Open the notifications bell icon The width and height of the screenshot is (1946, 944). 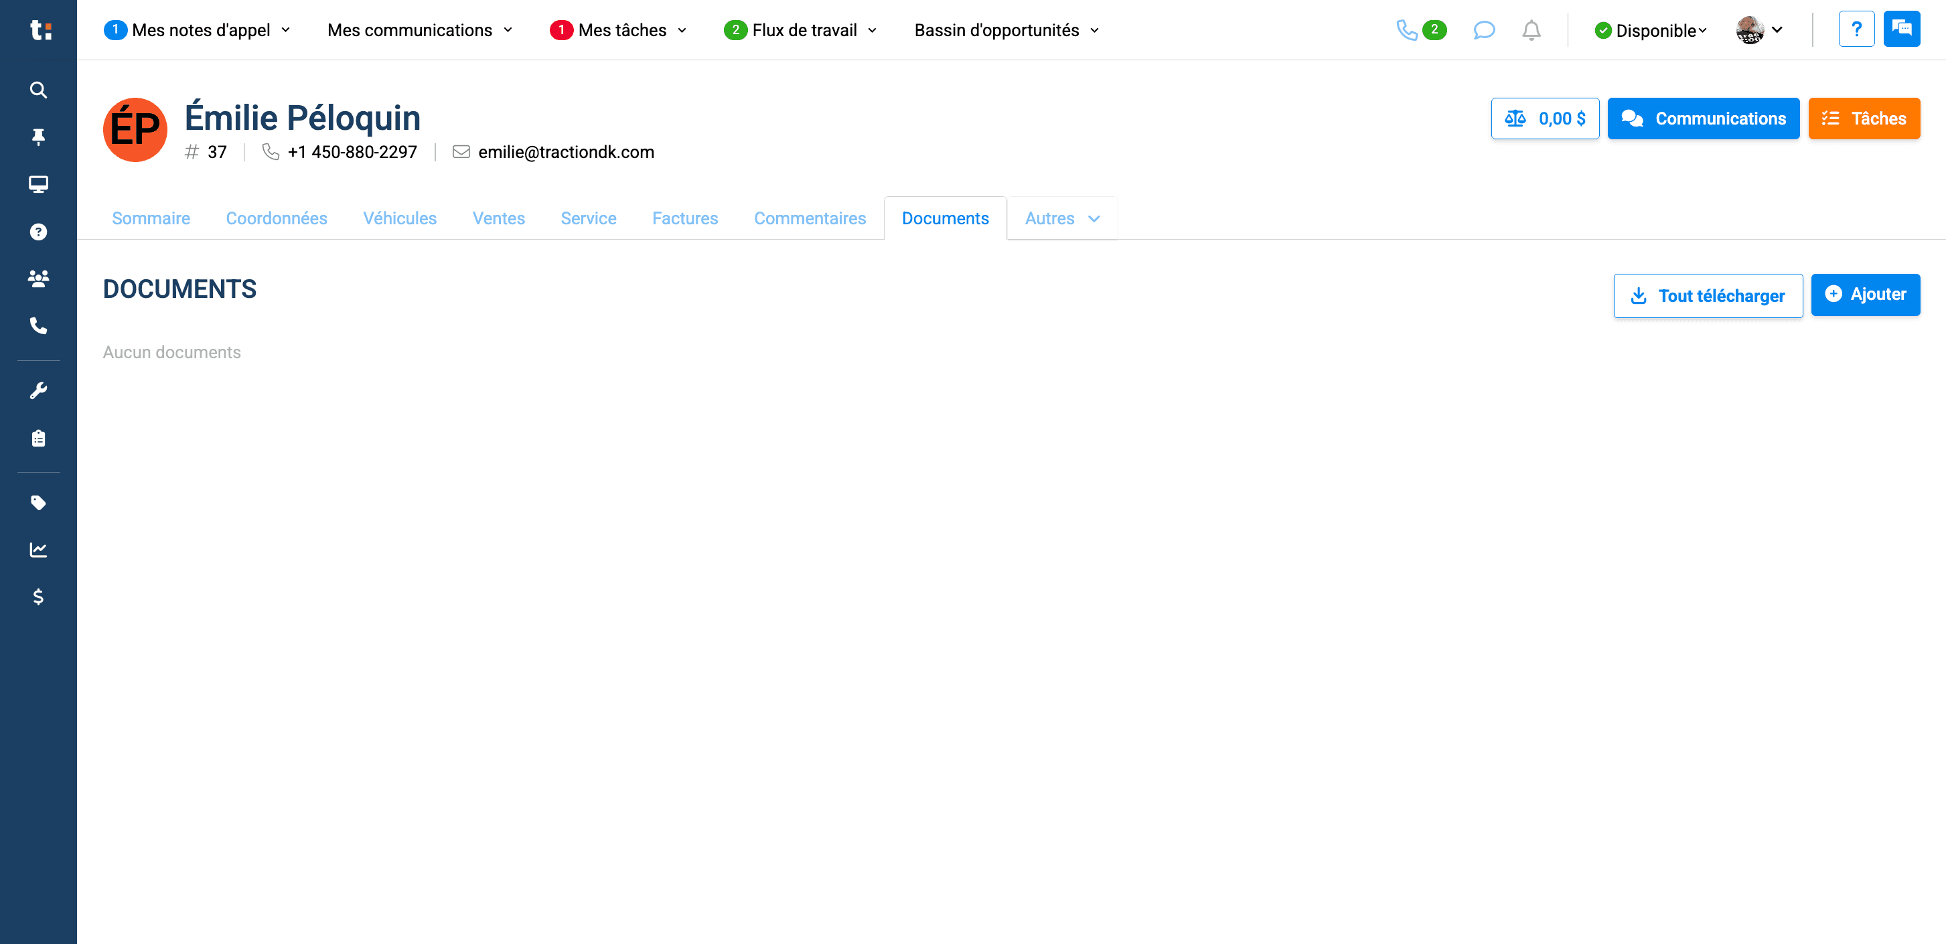[1531, 30]
